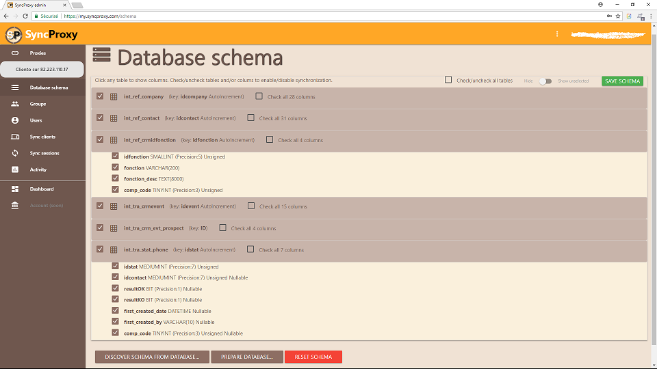Click the SyncProxy logo icon
This screenshot has width=657, height=369.
tap(14, 34)
